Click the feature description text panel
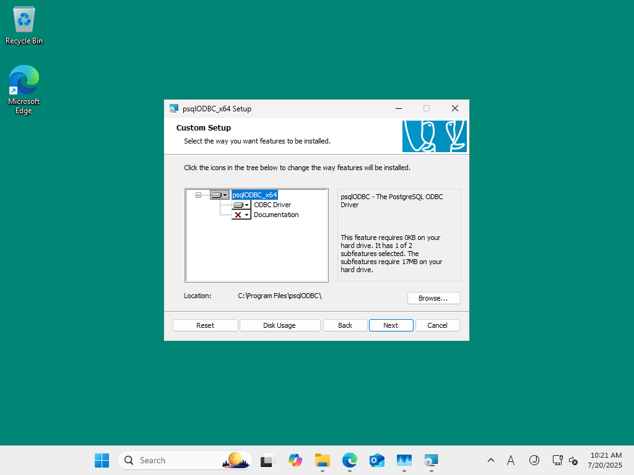 (x=399, y=234)
